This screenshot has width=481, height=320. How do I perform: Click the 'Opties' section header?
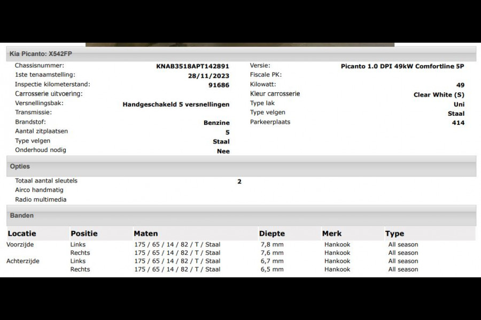[x=241, y=166]
